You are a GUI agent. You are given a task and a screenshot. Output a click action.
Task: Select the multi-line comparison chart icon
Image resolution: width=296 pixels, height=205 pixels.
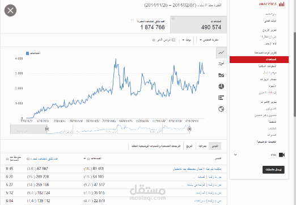221,64
